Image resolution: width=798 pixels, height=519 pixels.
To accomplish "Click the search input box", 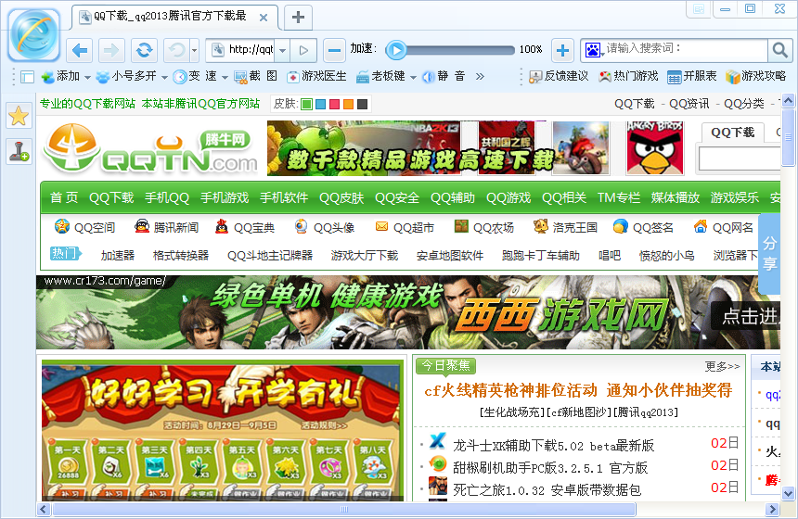I will tap(686, 49).
